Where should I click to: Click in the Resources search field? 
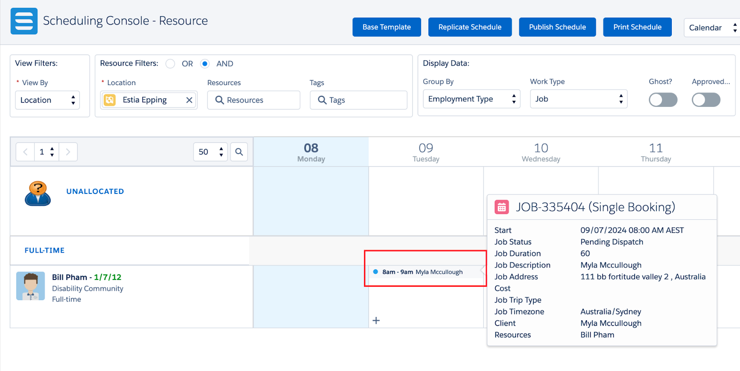pos(254,100)
